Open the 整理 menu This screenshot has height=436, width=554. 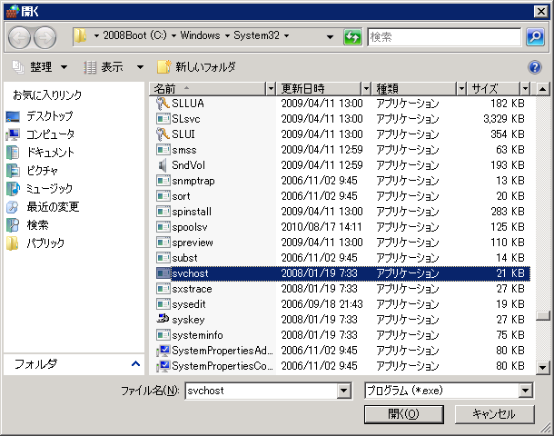click(41, 67)
